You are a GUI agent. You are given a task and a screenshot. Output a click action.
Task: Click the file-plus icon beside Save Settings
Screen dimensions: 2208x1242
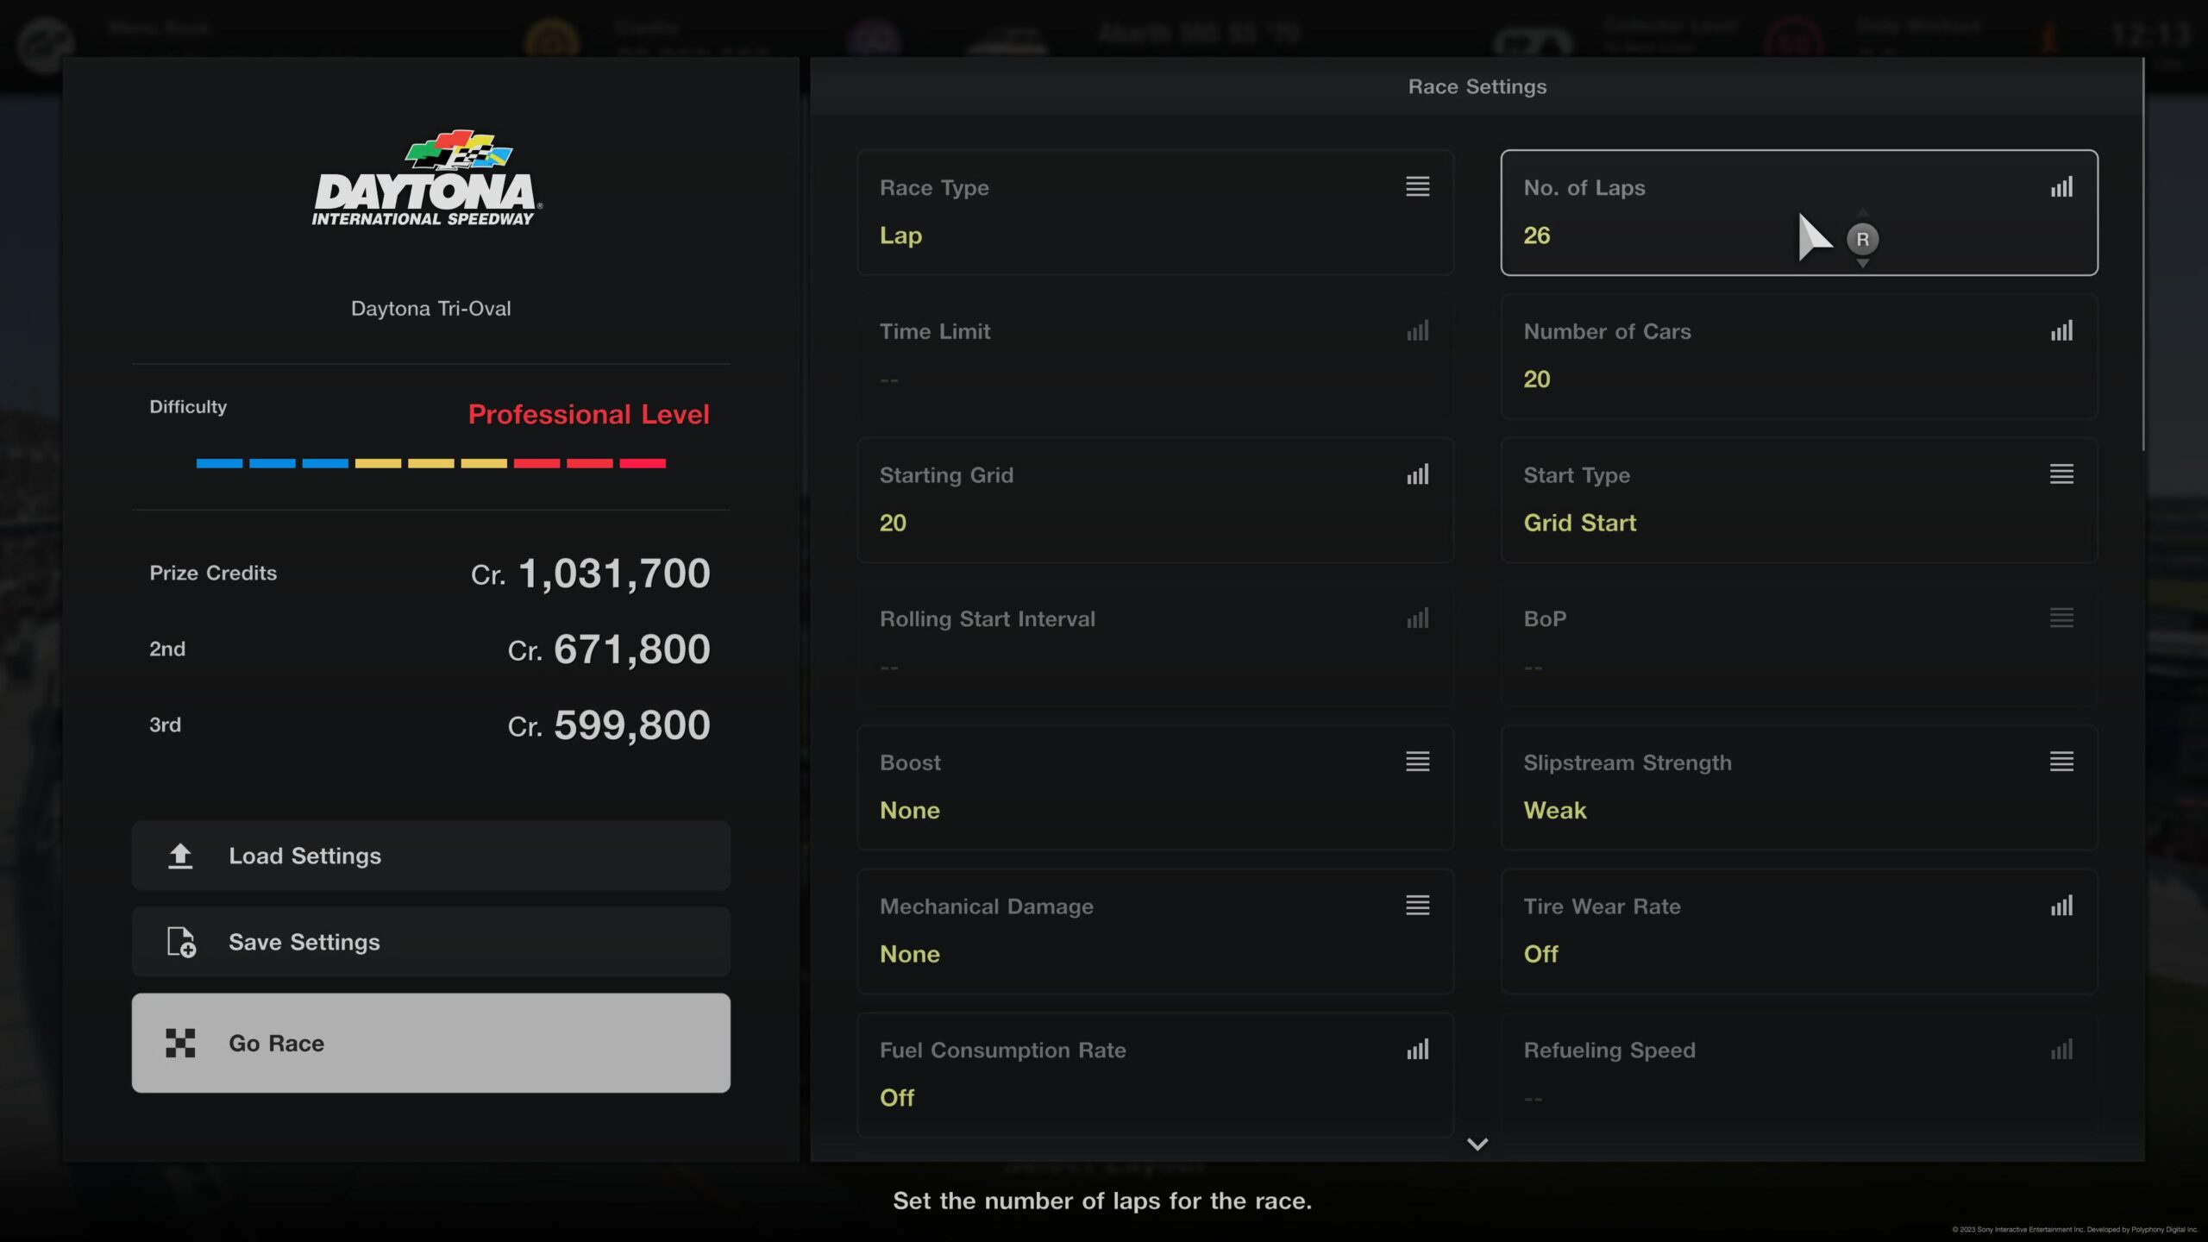(181, 942)
